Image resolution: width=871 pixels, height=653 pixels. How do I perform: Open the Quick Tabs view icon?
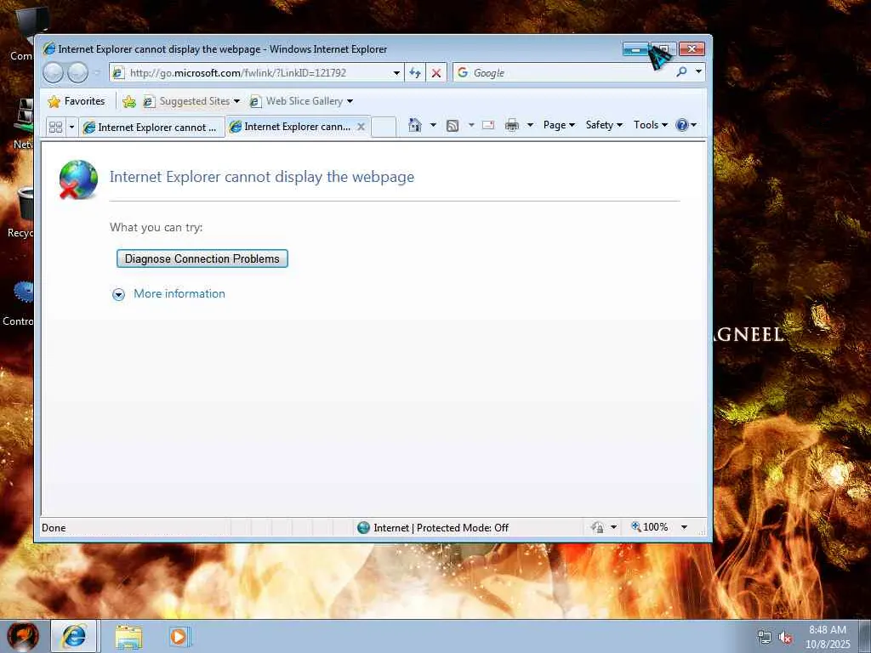tap(55, 128)
